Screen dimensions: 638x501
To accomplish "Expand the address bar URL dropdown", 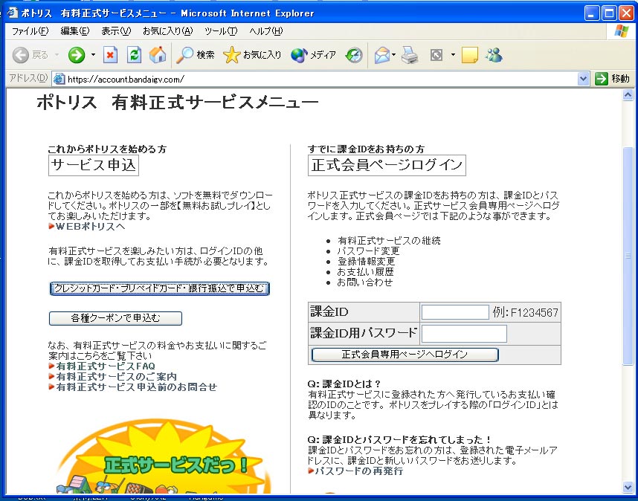I will click(583, 79).
